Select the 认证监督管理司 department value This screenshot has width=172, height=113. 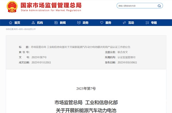[x=126, y=57]
